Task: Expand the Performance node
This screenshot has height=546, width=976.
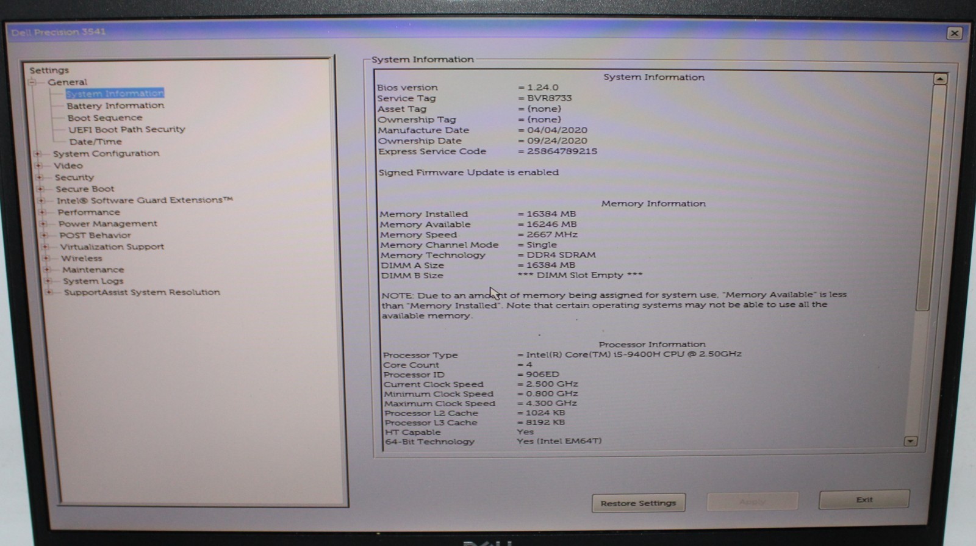Action: click(x=42, y=212)
